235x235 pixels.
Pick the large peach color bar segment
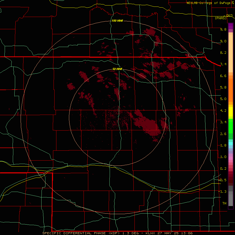pyautogui.click(x=231, y=54)
